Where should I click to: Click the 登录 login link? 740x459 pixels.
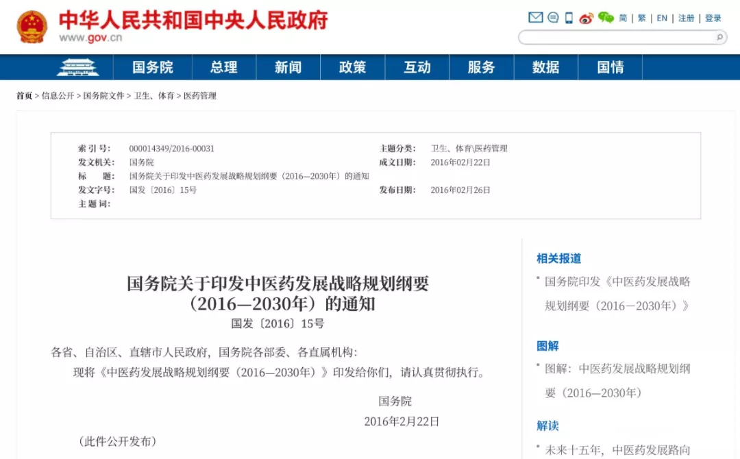(713, 18)
